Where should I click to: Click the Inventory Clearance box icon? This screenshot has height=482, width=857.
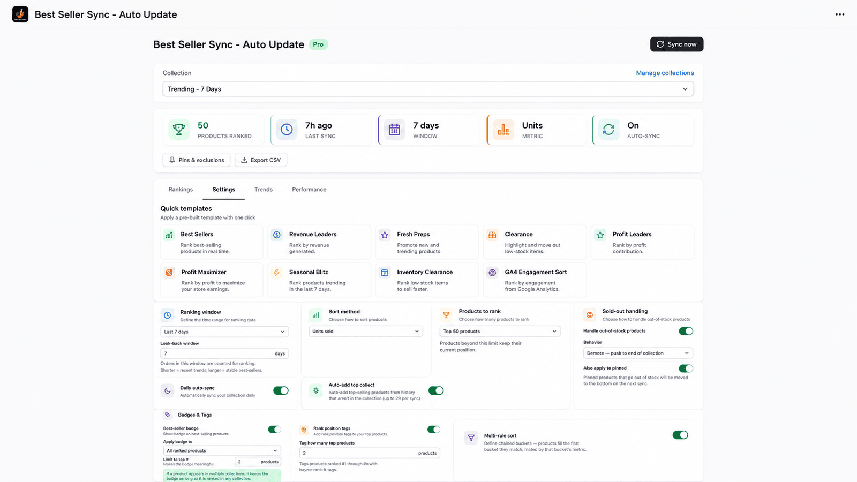coord(385,273)
